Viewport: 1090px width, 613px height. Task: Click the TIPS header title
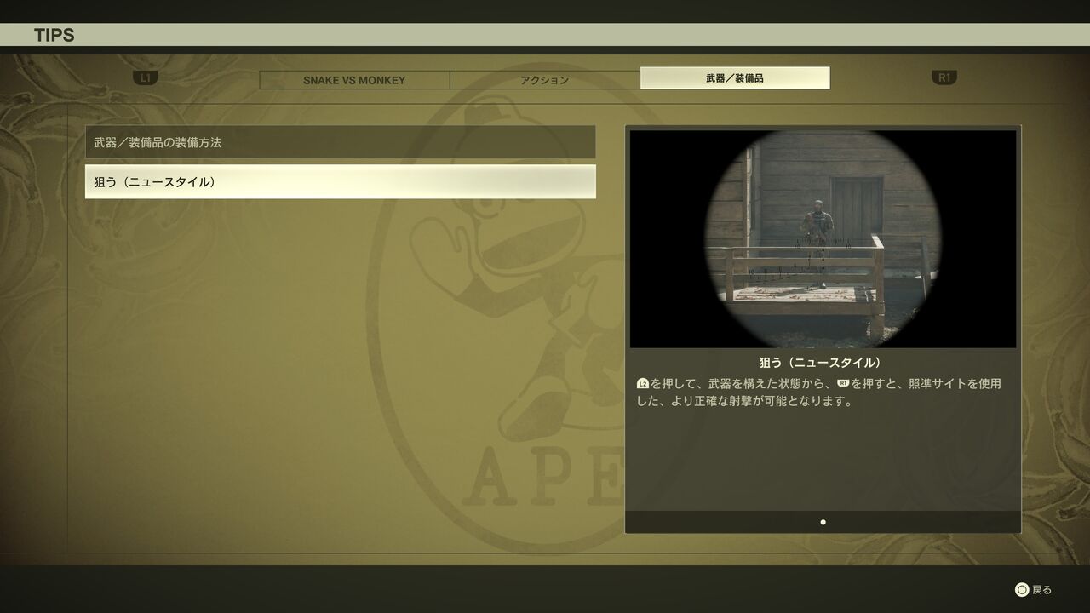coord(54,35)
